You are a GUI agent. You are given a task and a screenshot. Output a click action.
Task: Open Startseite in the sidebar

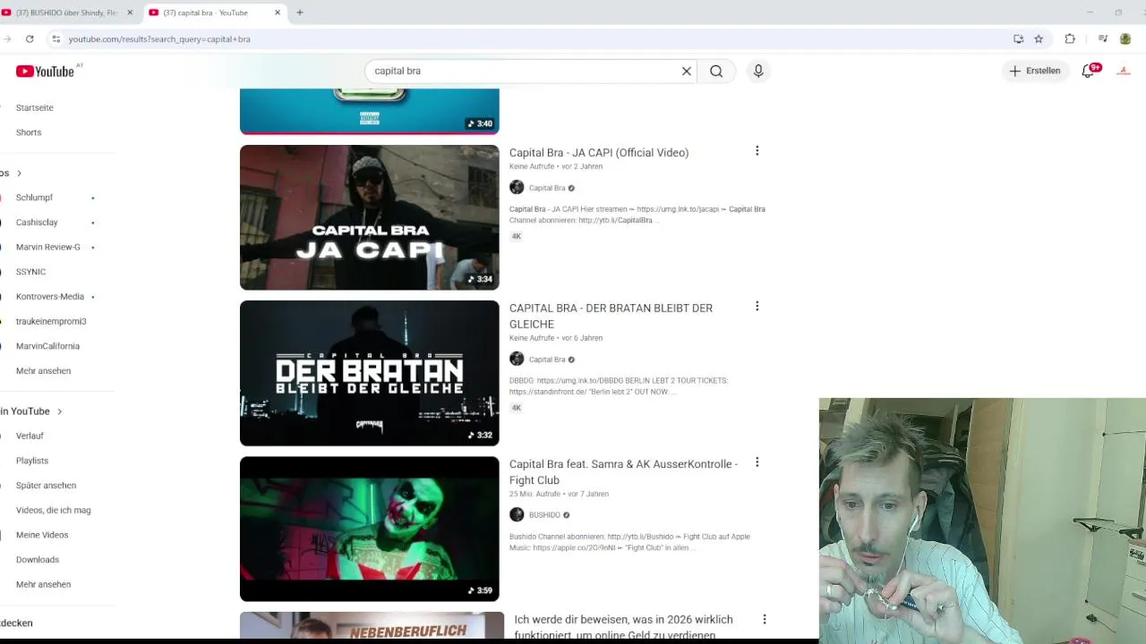[35, 107]
